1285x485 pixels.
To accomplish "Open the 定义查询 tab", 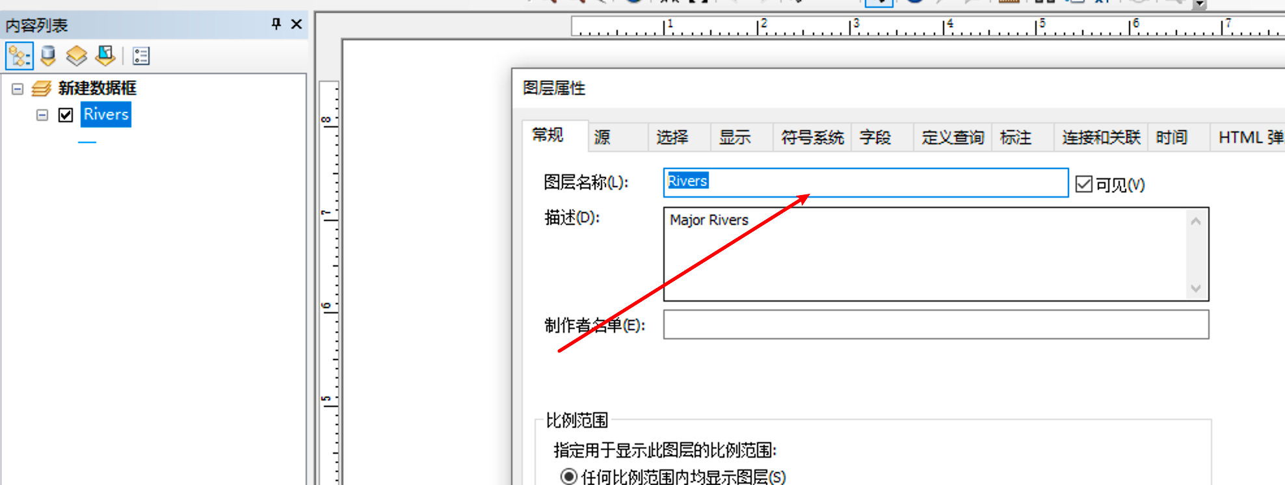I will tap(953, 137).
